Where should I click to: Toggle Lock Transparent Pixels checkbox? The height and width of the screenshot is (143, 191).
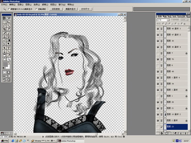(x=164, y=24)
